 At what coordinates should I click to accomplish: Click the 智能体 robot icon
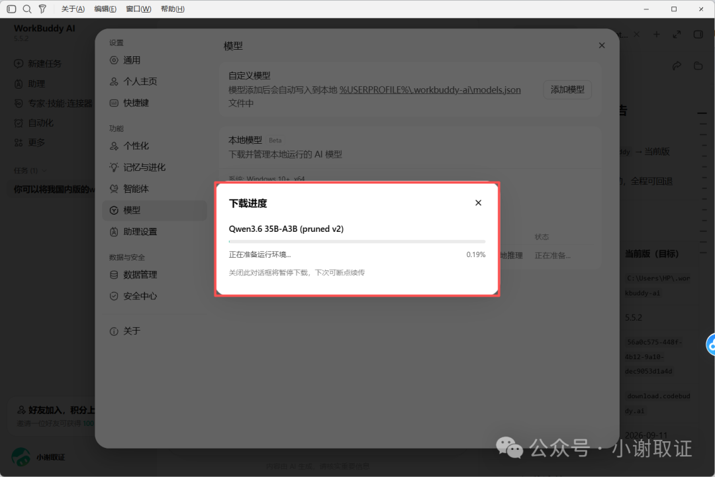click(114, 189)
